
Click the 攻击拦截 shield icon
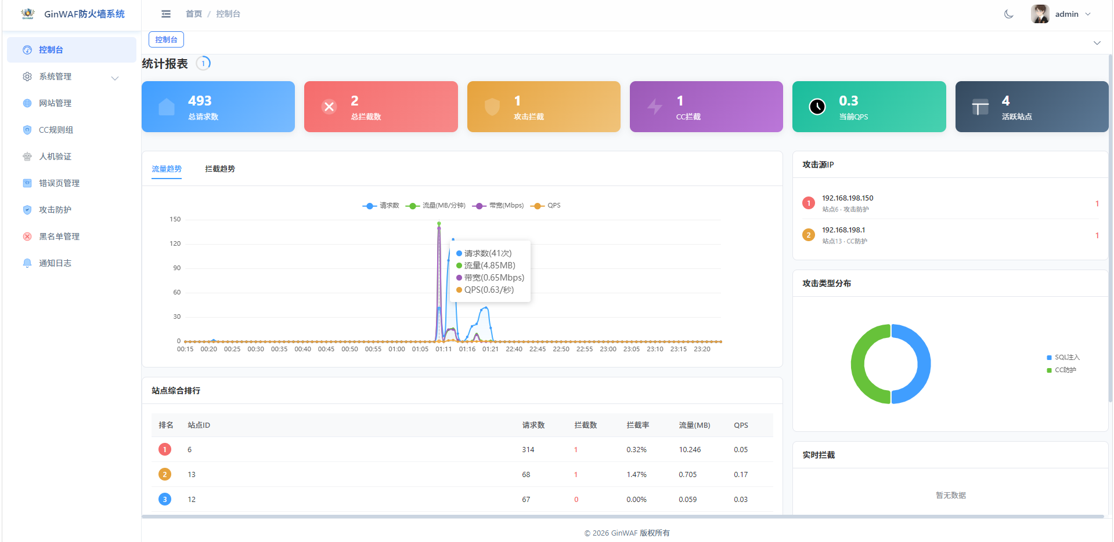pos(492,107)
